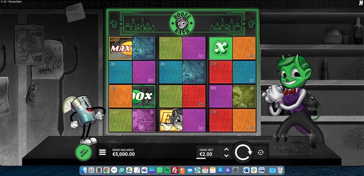Open System Settings from the dock
The width and height of the screenshot is (364, 176).
tap(236, 171)
